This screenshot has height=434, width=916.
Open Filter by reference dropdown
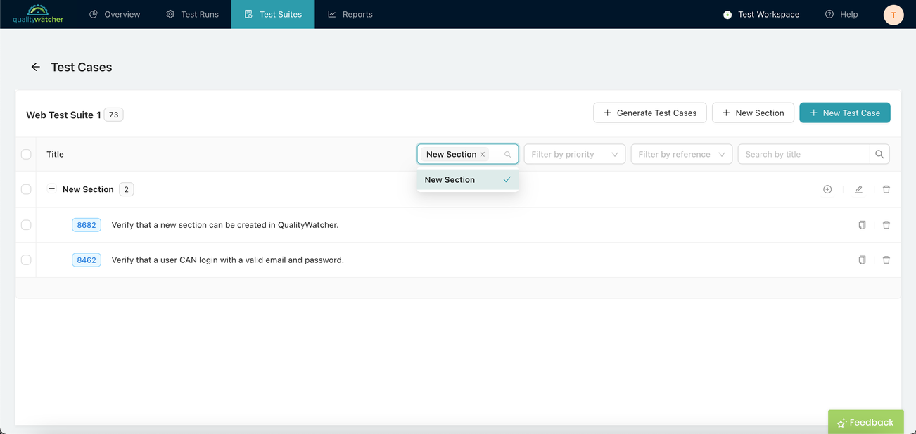(682, 154)
